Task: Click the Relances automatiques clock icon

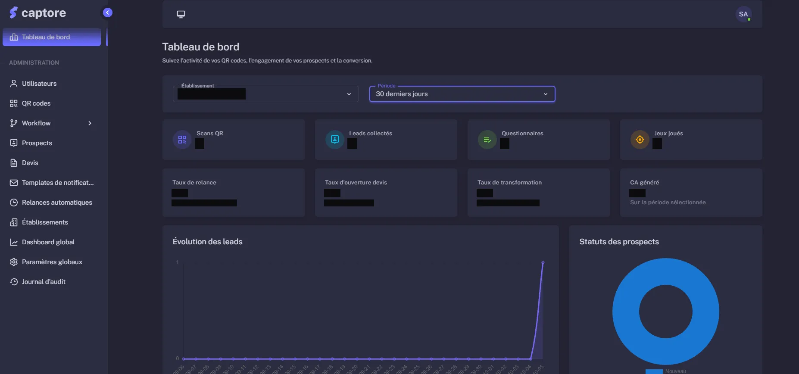Action: (14, 203)
